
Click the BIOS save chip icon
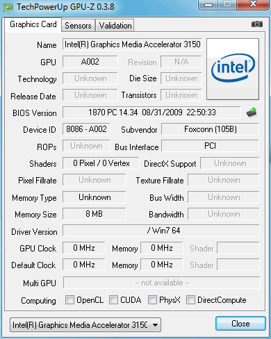tap(252, 113)
